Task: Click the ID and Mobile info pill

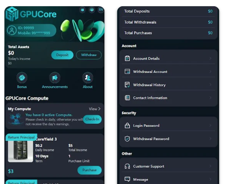Action: 32,30
